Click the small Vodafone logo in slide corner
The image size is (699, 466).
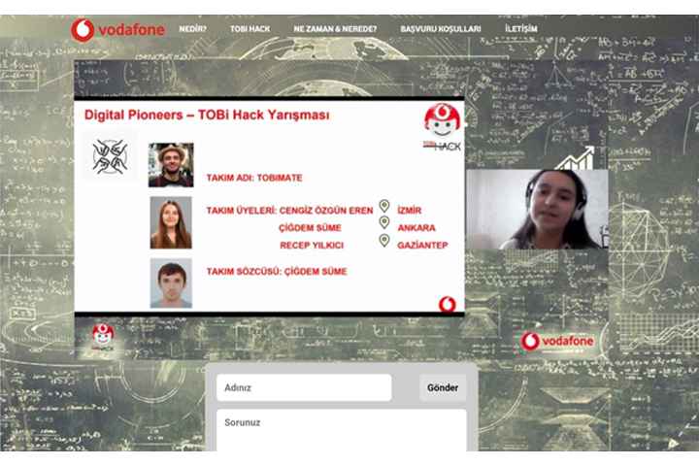coord(447,304)
